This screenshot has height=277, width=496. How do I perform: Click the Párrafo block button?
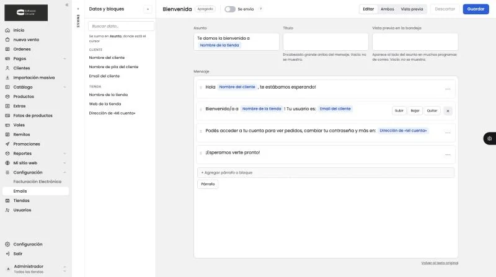click(x=208, y=184)
